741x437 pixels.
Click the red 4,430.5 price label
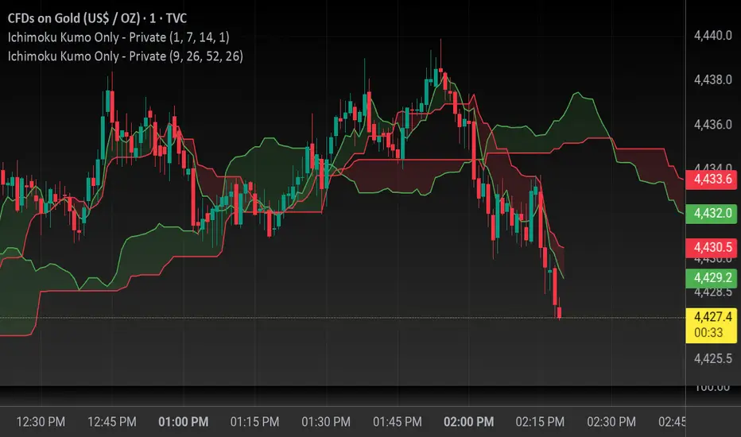[712, 248]
